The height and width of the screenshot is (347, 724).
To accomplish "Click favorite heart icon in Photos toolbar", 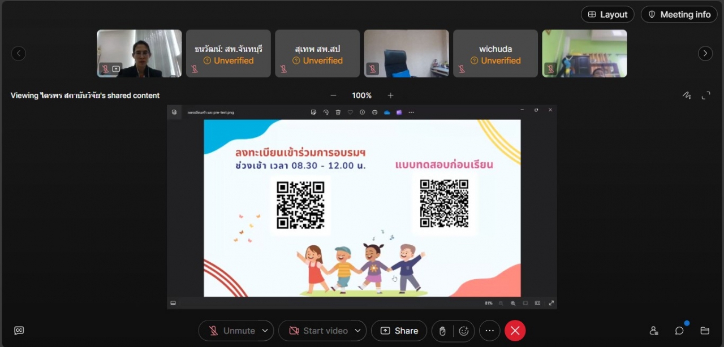I will (350, 112).
